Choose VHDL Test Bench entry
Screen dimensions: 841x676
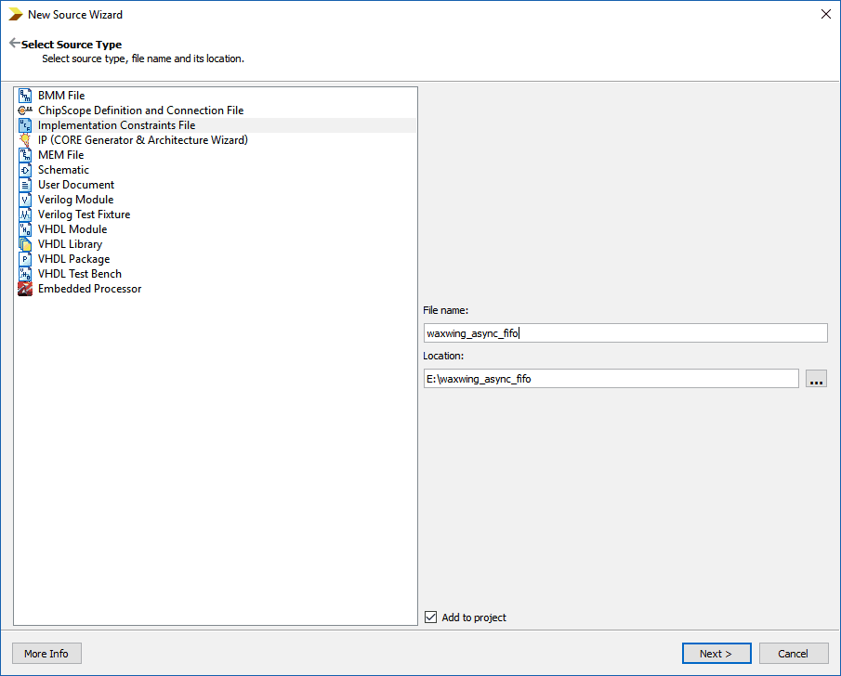(x=80, y=274)
